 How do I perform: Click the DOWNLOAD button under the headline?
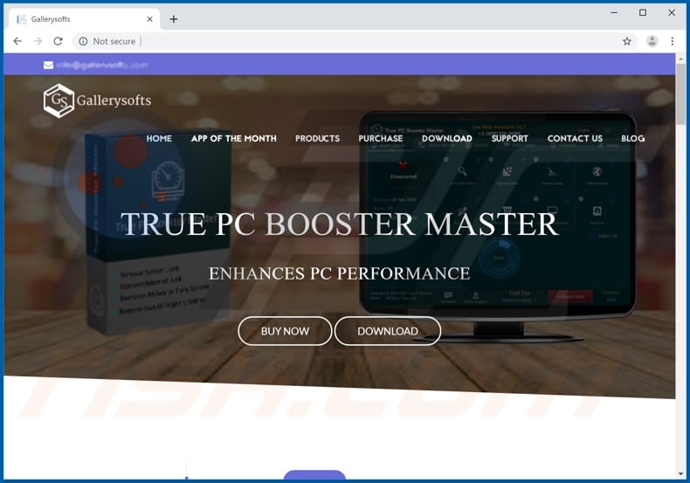(x=388, y=331)
